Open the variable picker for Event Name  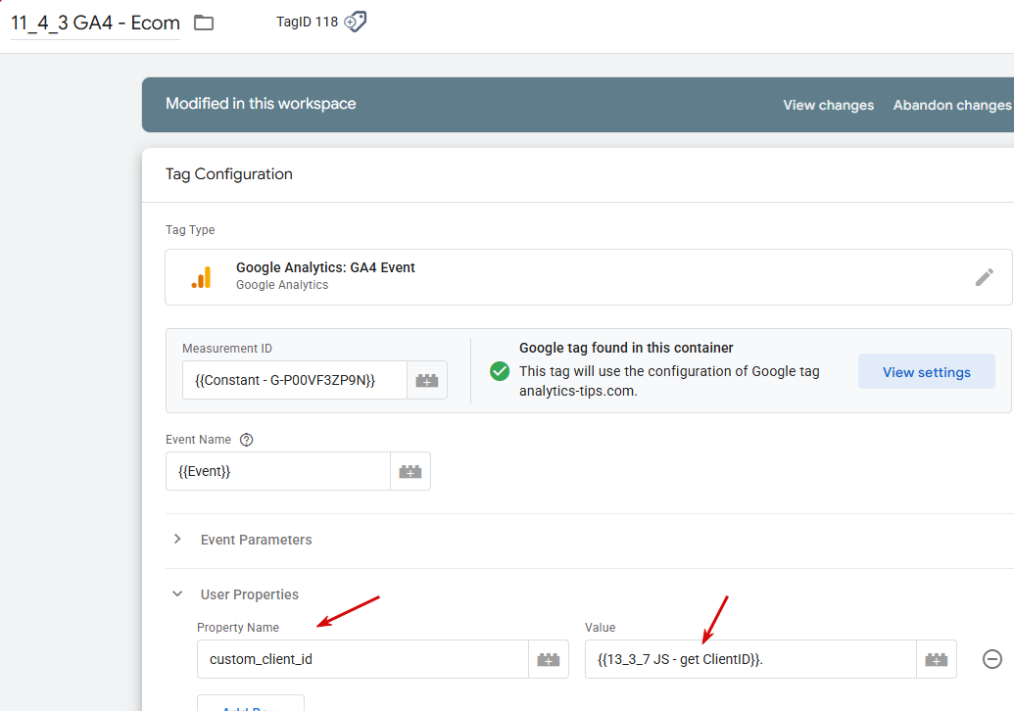pos(410,471)
